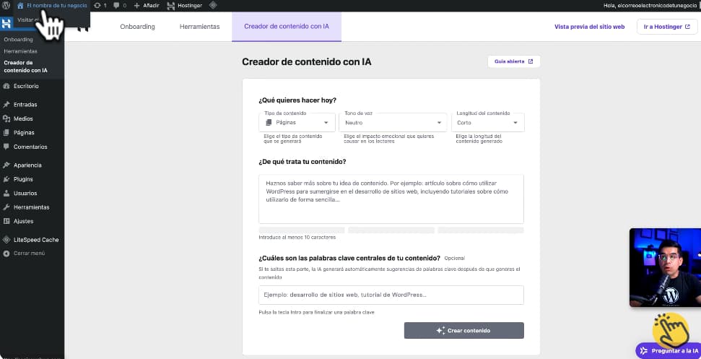Click Añadir in the admin bar

click(x=146, y=6)
